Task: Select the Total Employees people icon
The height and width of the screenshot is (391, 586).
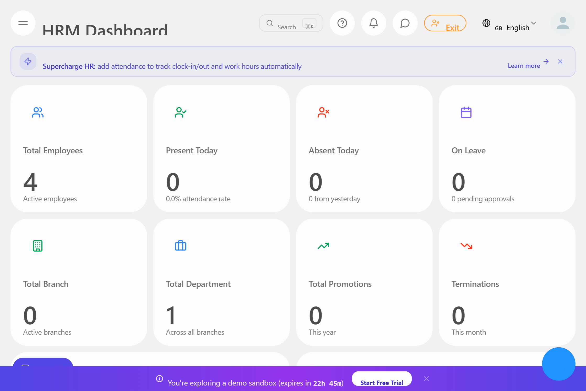Action: pyautogui.click(x=37, y=112)
